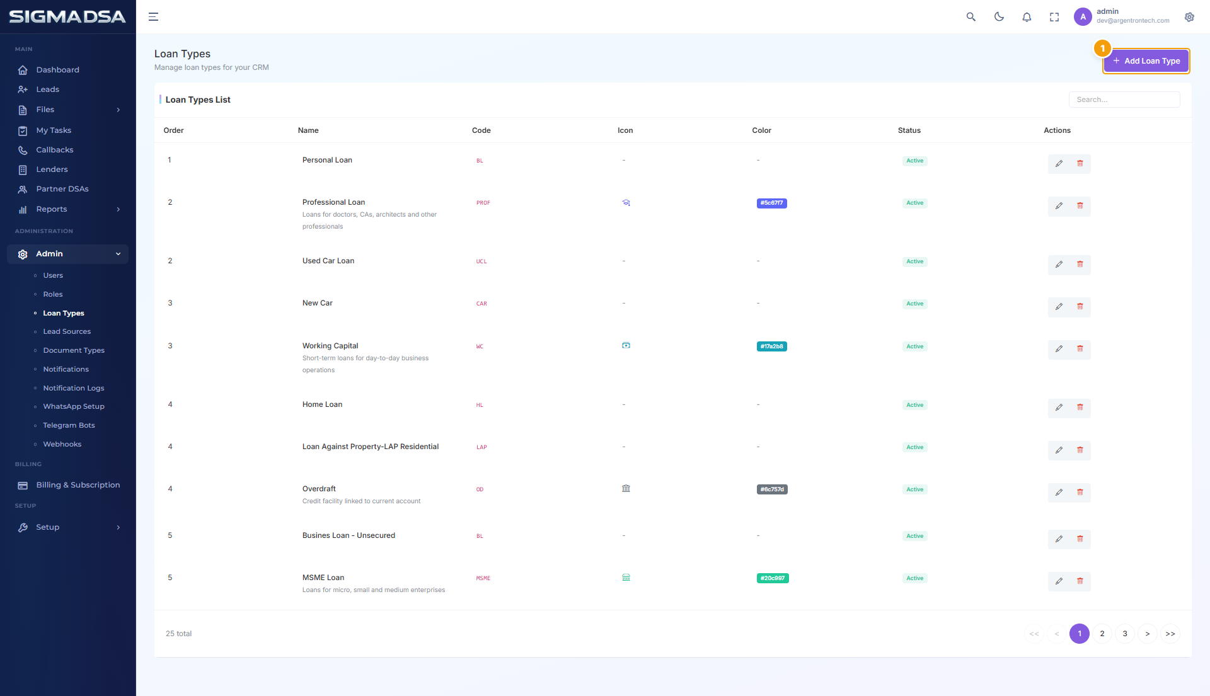Edit the Personal Loan row
1210x696 pixels.
(1059, 164)
